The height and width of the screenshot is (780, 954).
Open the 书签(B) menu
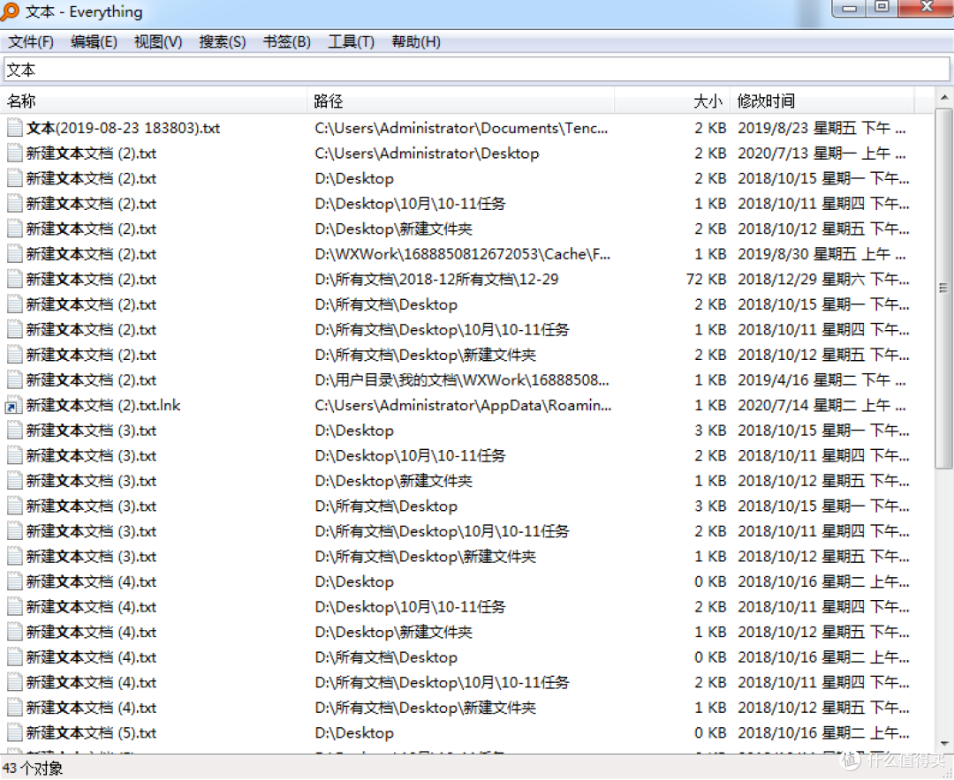pos(286,42)
